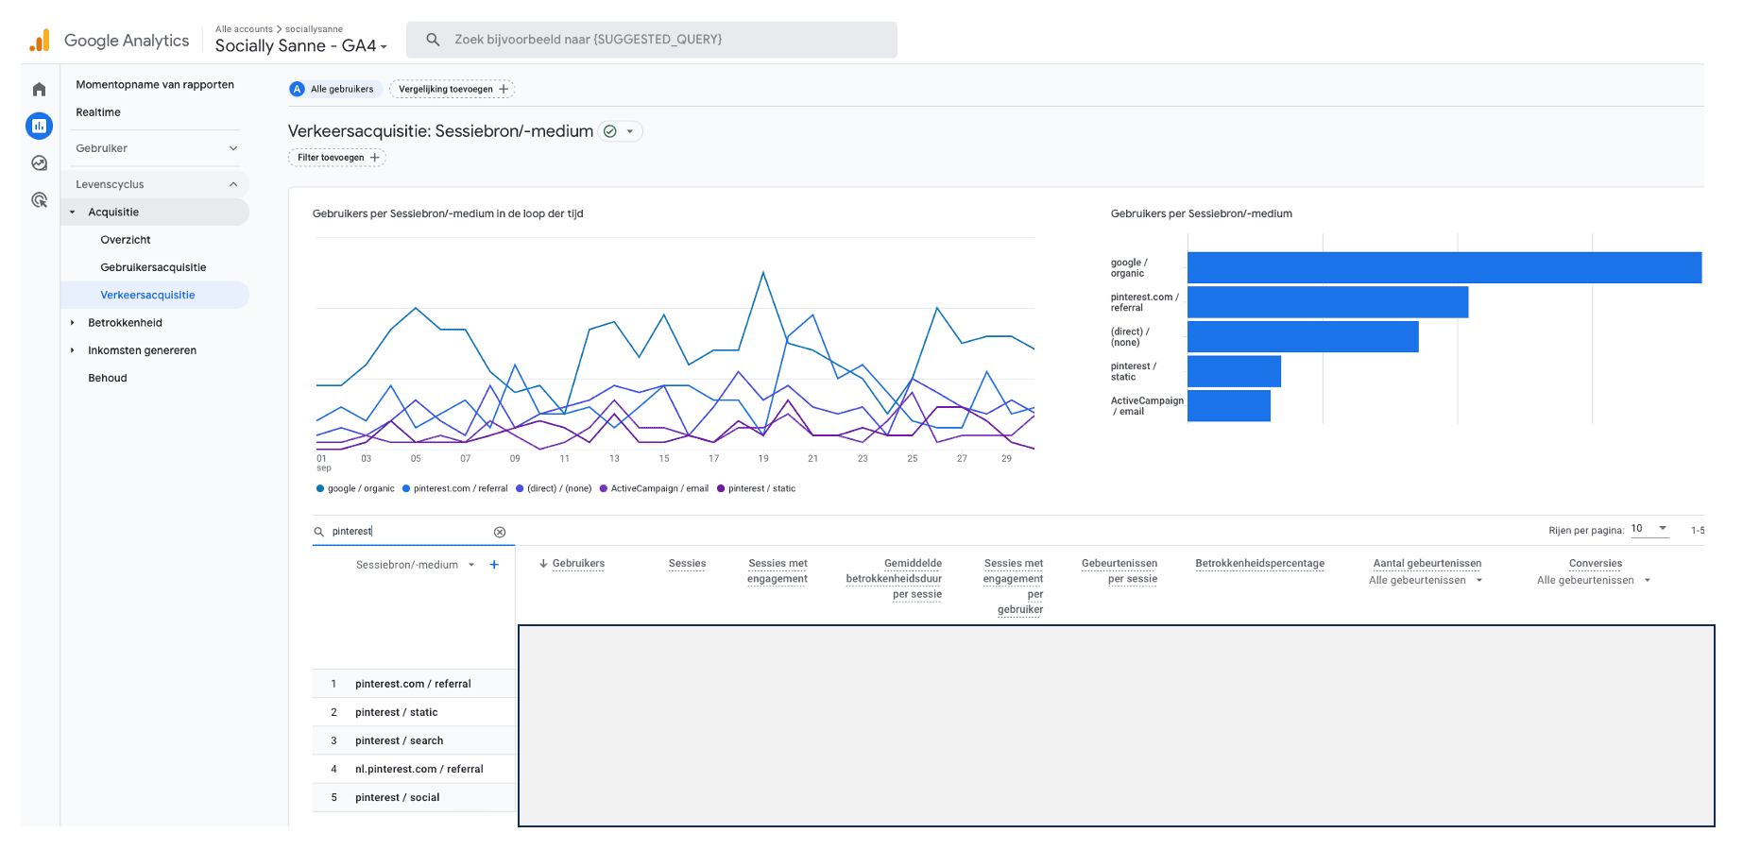The width and height of the screenshot is (1743, 850).
Task: Sort by Gebeurtenissen per sessie column
Action: (x=1119, y=571)
